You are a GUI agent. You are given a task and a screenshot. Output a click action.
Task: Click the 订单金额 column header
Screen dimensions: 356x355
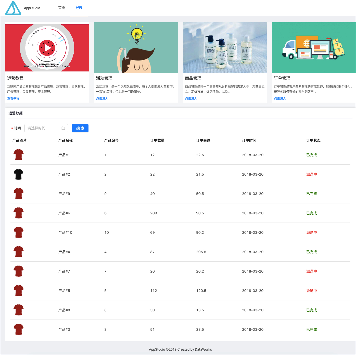point(203,140)
